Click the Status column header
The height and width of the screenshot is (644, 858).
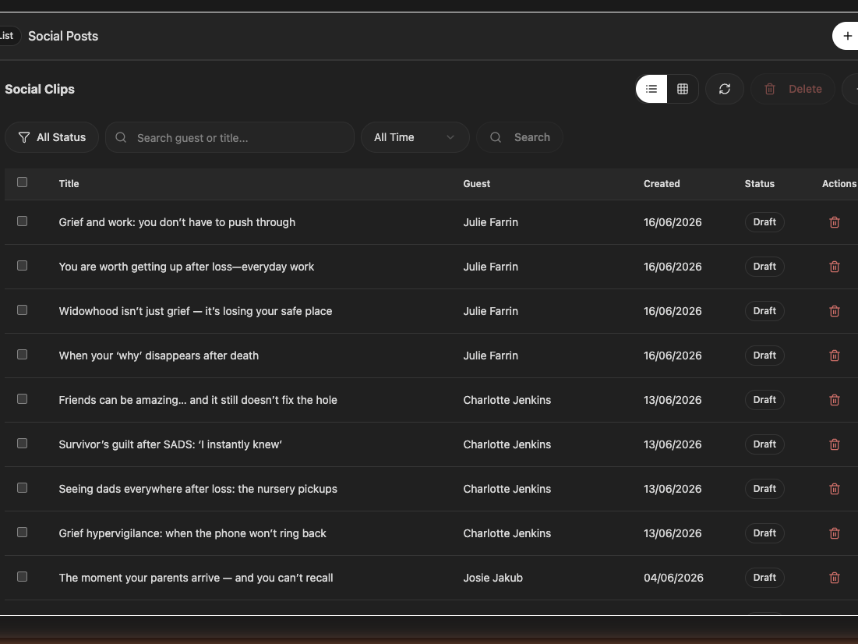pyautogui.click(x=760, y=184)
